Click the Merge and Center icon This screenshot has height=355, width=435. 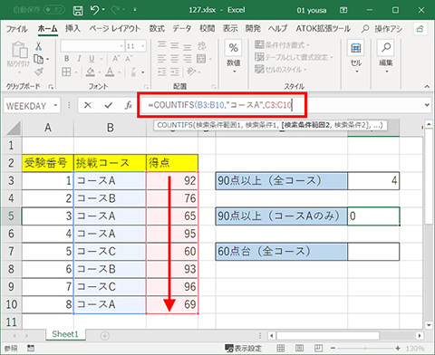201,59
